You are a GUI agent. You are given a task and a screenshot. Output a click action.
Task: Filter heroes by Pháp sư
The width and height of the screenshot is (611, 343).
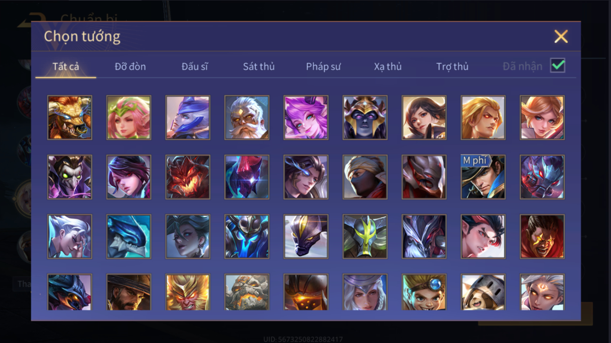click(323, 67)
